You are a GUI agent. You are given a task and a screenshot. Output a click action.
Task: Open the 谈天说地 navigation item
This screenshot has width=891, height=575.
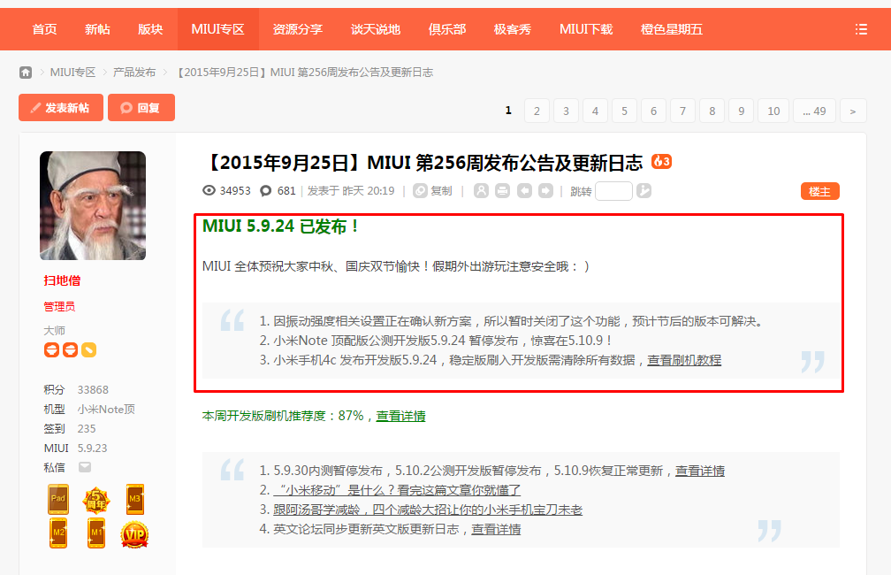pos(376,29)
